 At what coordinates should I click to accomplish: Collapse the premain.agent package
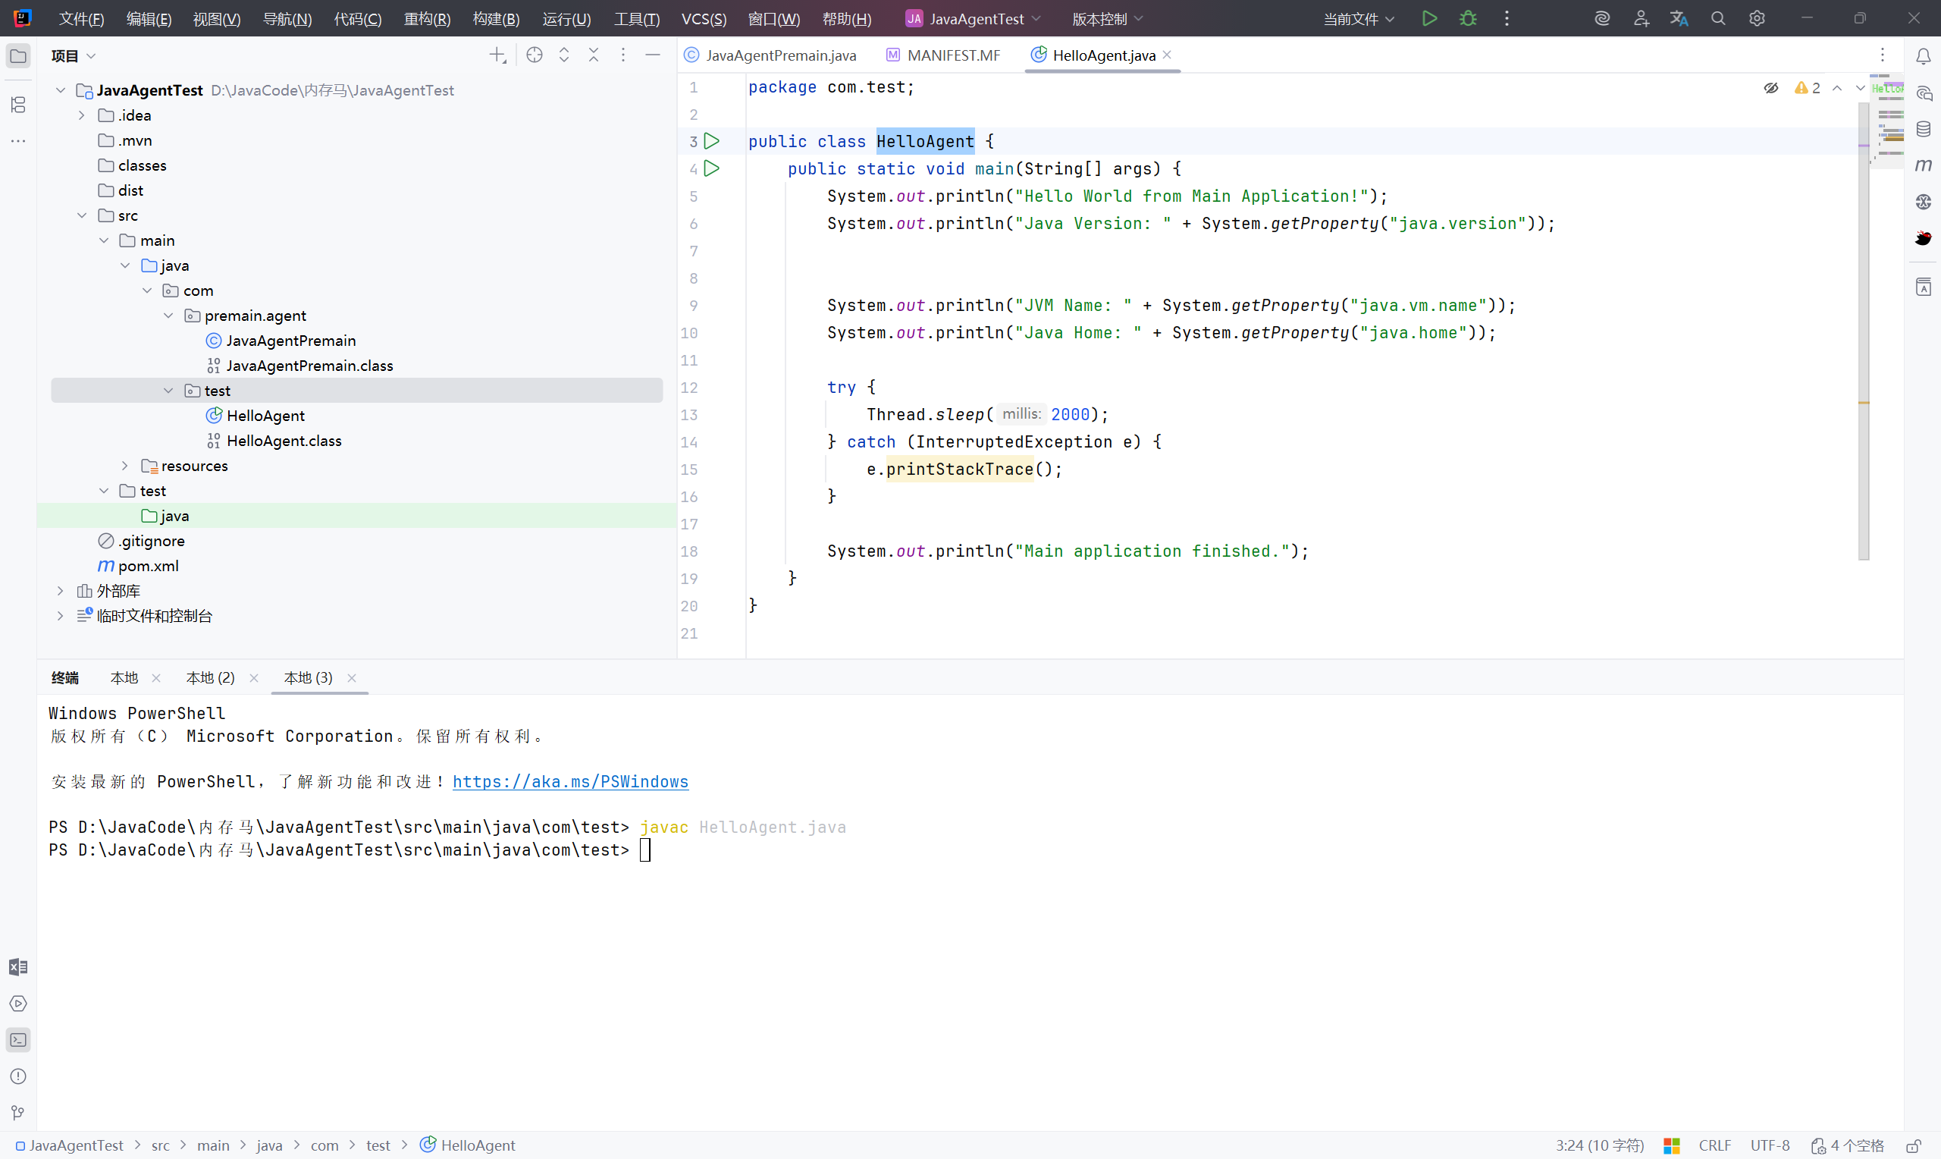click(x=168, y=316)
